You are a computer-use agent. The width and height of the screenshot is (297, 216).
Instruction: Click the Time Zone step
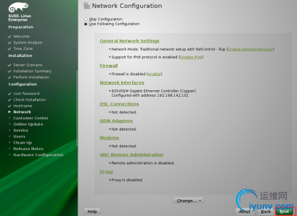(23, 49)
